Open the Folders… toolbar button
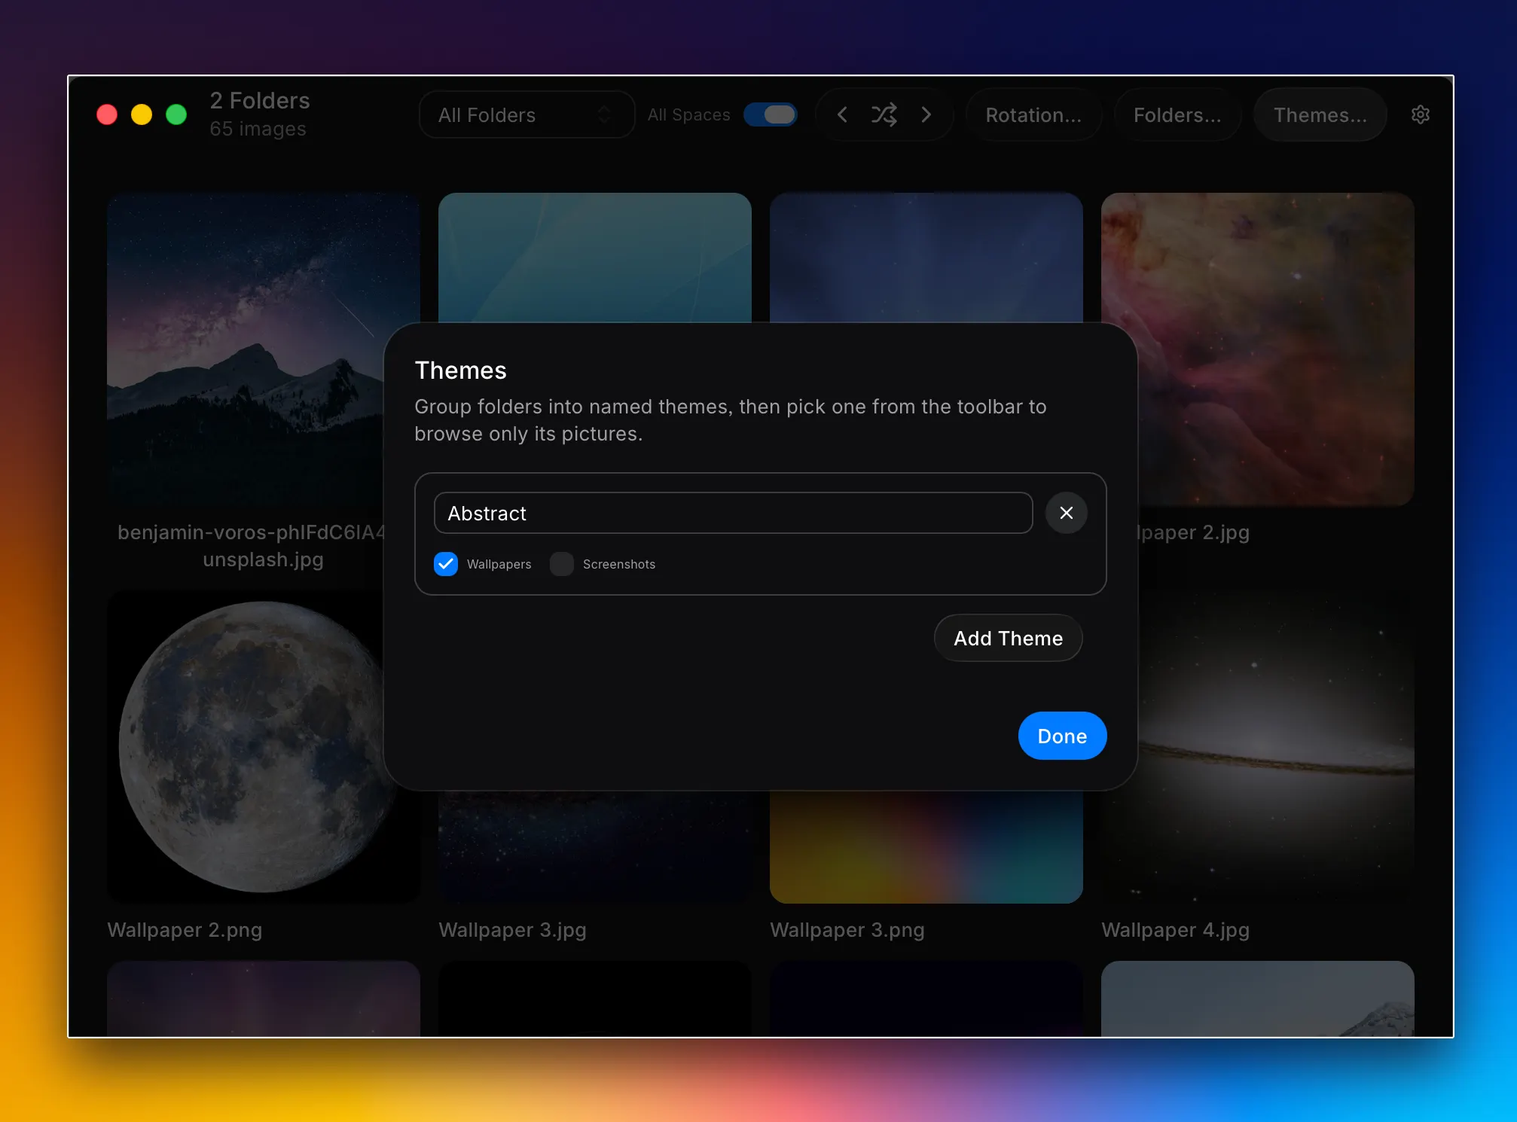1517x1122 pixels. click(x=1177, y=114)
